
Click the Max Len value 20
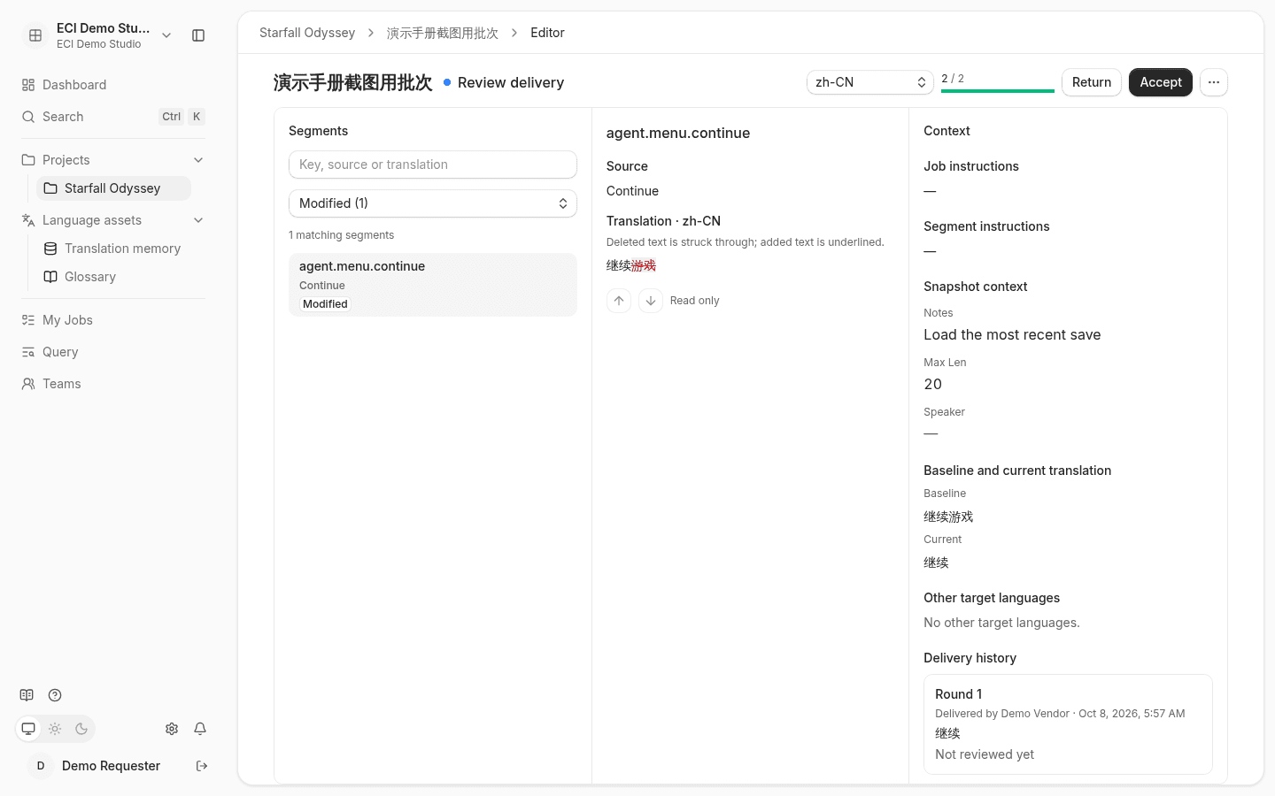[x=933, y=384]
